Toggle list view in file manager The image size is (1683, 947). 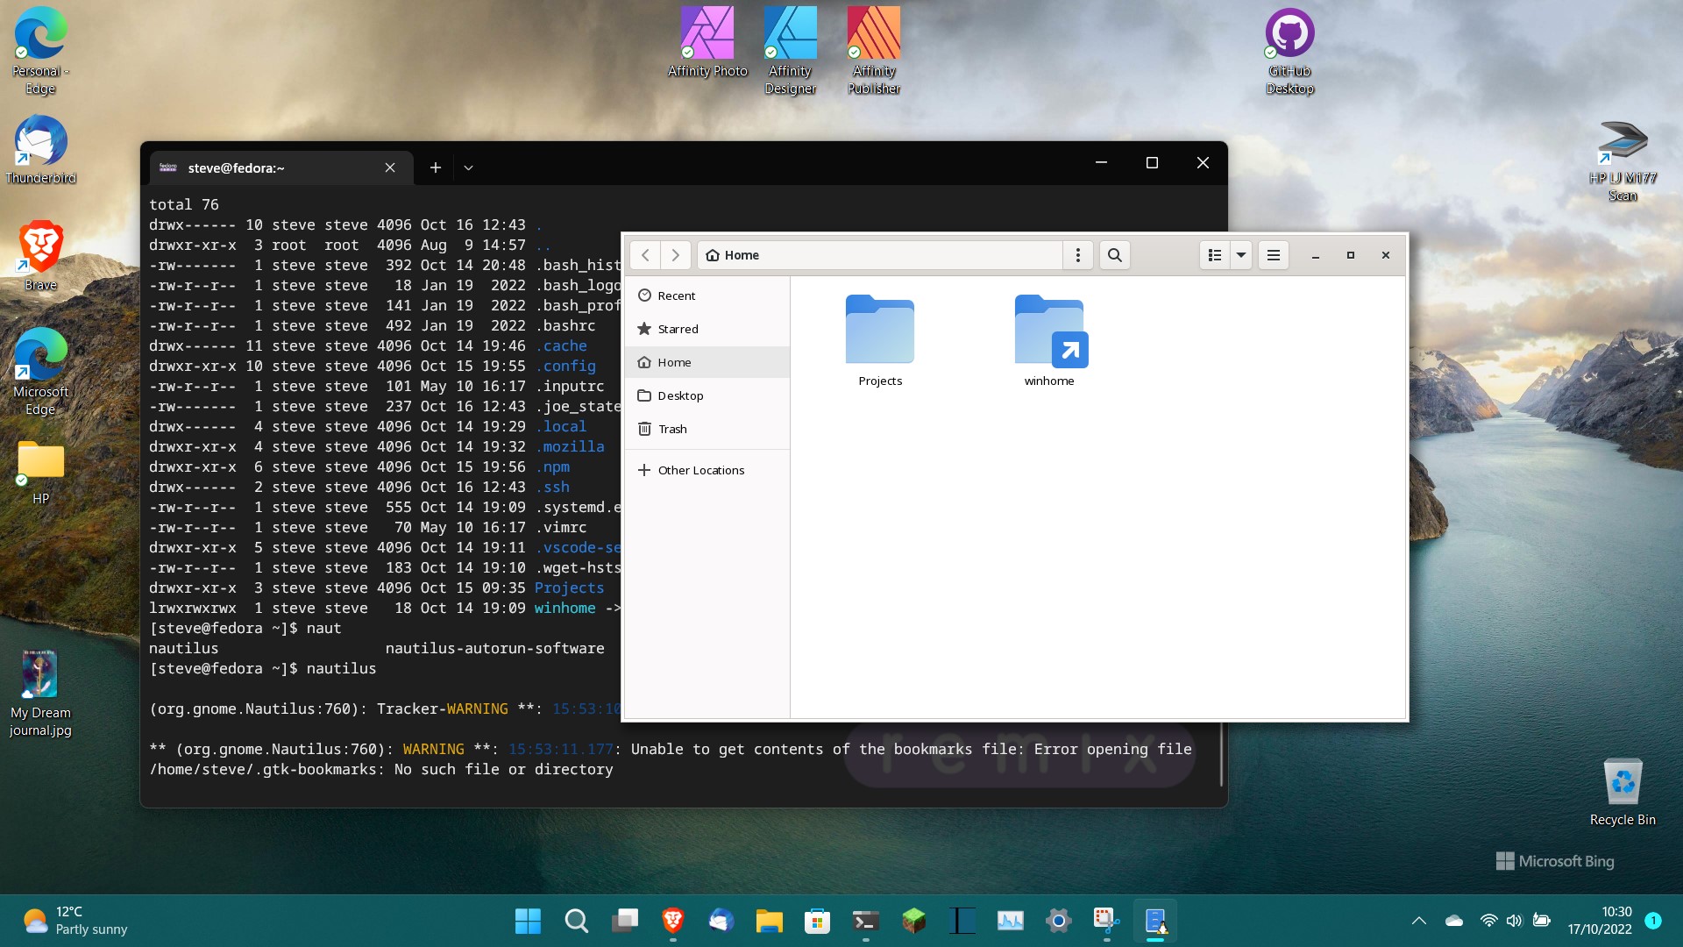(x=1214, y=255)
